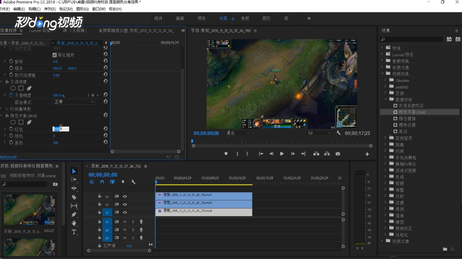Switch to the 颜色 workspace tab
Image resolution: width=462 pixels, height=259 pixels.
coord(201,18)
